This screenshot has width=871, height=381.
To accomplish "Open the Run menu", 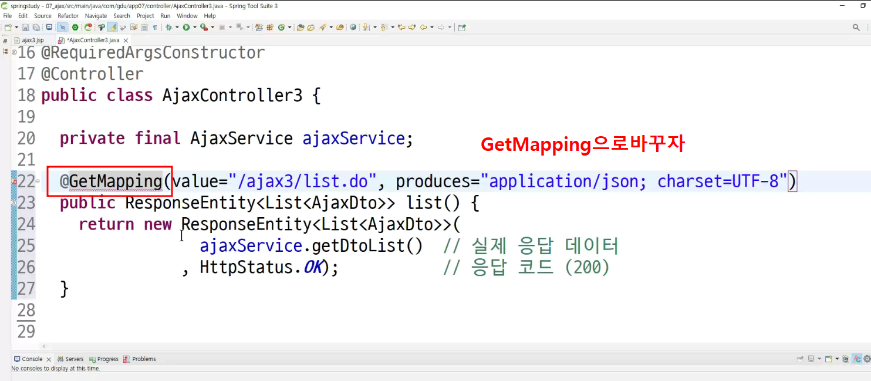I will pos(166,16).
